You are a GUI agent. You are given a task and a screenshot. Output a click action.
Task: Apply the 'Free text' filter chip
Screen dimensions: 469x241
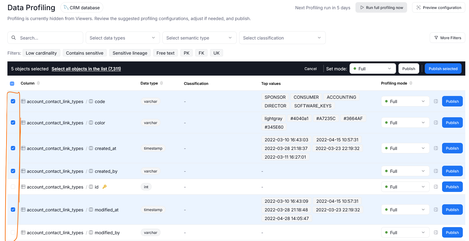point(166,53)
